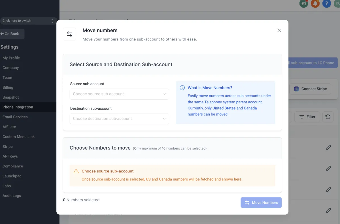The image size is (340, 224).
Task: Open the Source sub-account dropdown
Action: [x=119, y=94]
